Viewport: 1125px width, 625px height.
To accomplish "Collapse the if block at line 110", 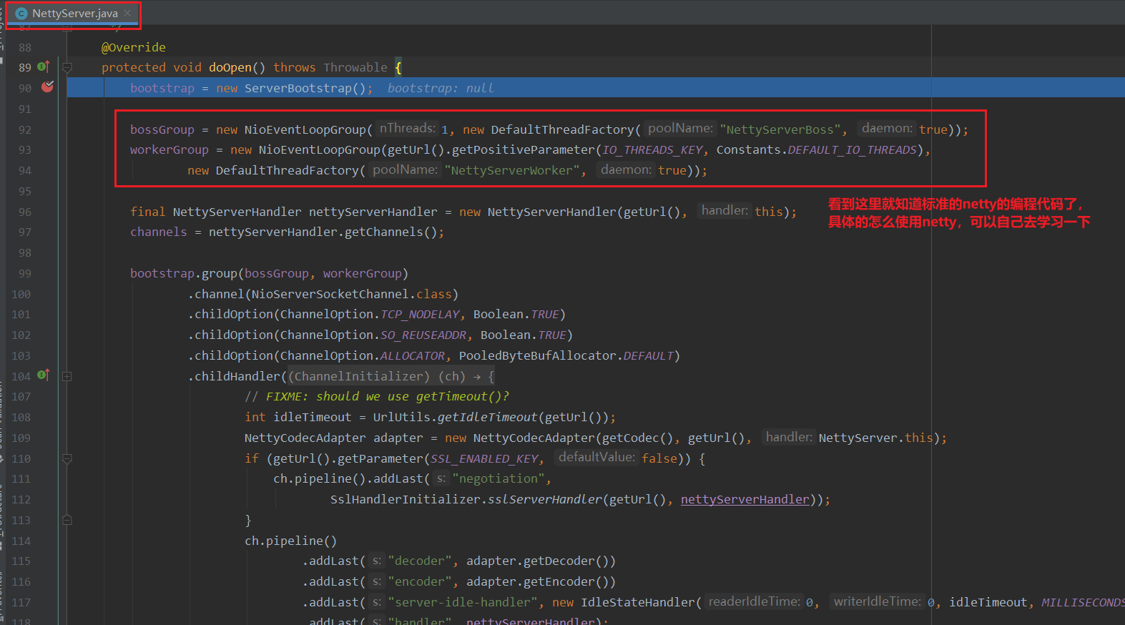I will point(67,458).
